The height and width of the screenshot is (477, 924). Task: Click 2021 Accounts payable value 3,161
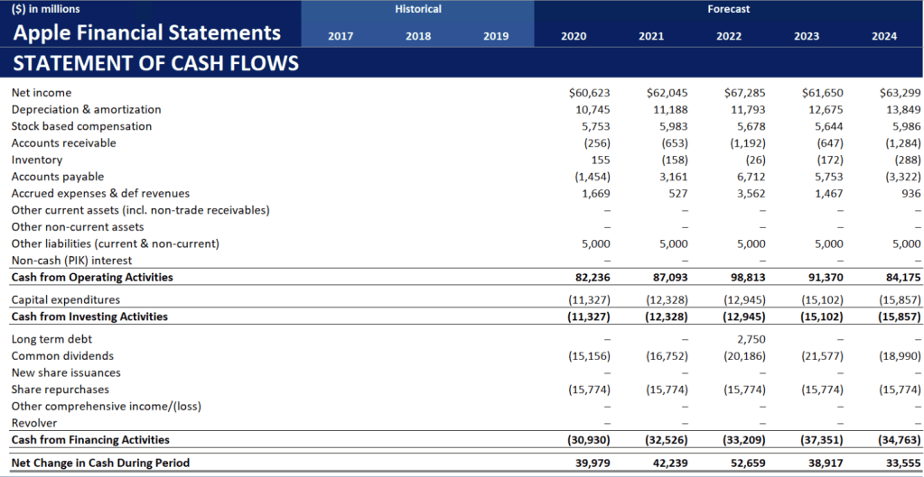point(669,177)
